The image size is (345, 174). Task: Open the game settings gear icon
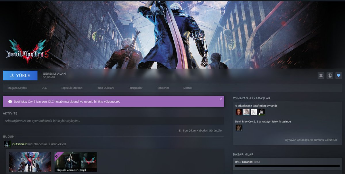321,76
